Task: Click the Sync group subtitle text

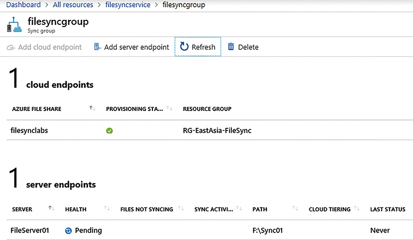Action: [x=41, y=31]
